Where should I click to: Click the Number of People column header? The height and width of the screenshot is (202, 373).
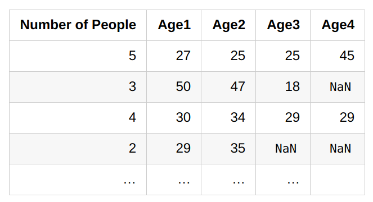tap(78, 25)
